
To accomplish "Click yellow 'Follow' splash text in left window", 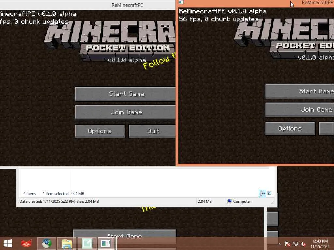I will (x=157, y=62).
